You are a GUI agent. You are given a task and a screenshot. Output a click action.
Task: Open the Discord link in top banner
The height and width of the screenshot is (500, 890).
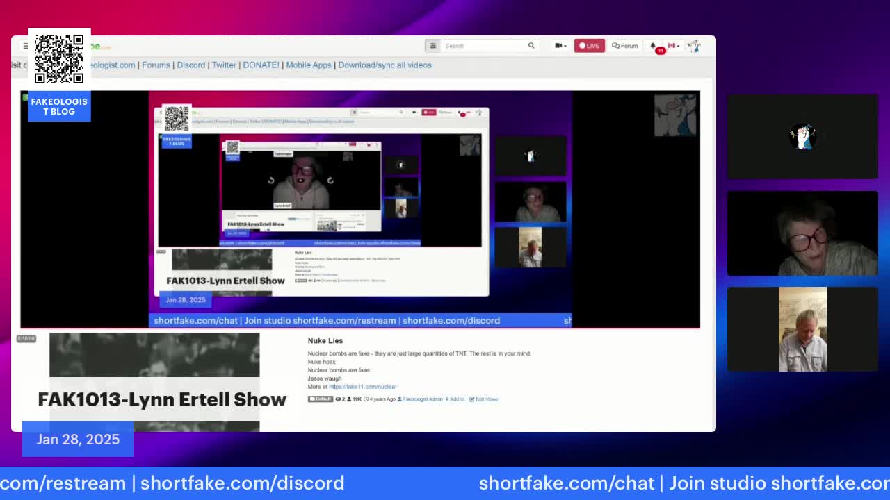[191, 65]
